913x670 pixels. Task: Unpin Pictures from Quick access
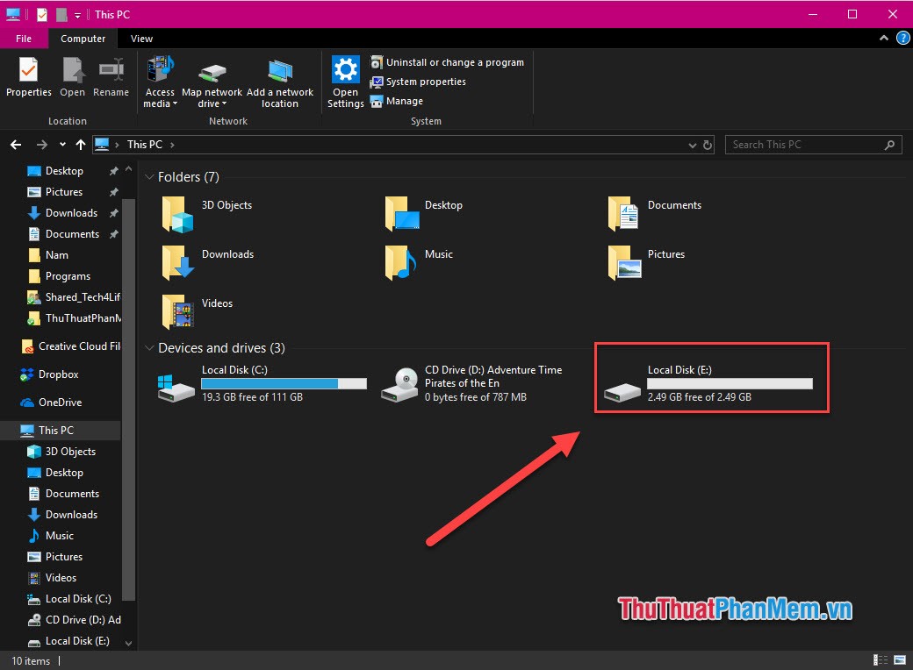(x=114, y=191)
